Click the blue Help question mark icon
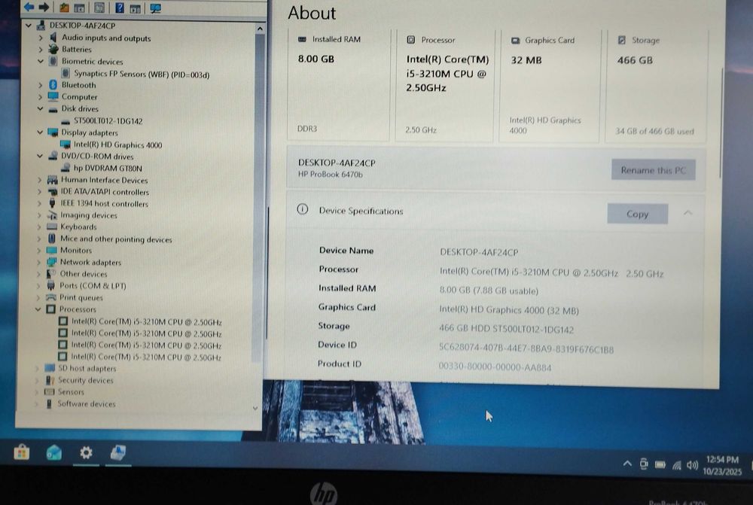 (120, 8)
